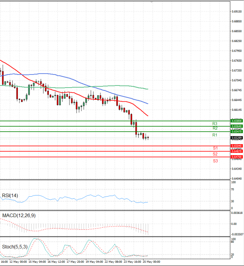Select the S3 support label

click(x=215, y=161)
